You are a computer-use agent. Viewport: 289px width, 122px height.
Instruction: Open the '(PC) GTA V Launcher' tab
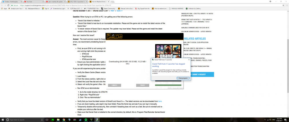click(77, 1)
